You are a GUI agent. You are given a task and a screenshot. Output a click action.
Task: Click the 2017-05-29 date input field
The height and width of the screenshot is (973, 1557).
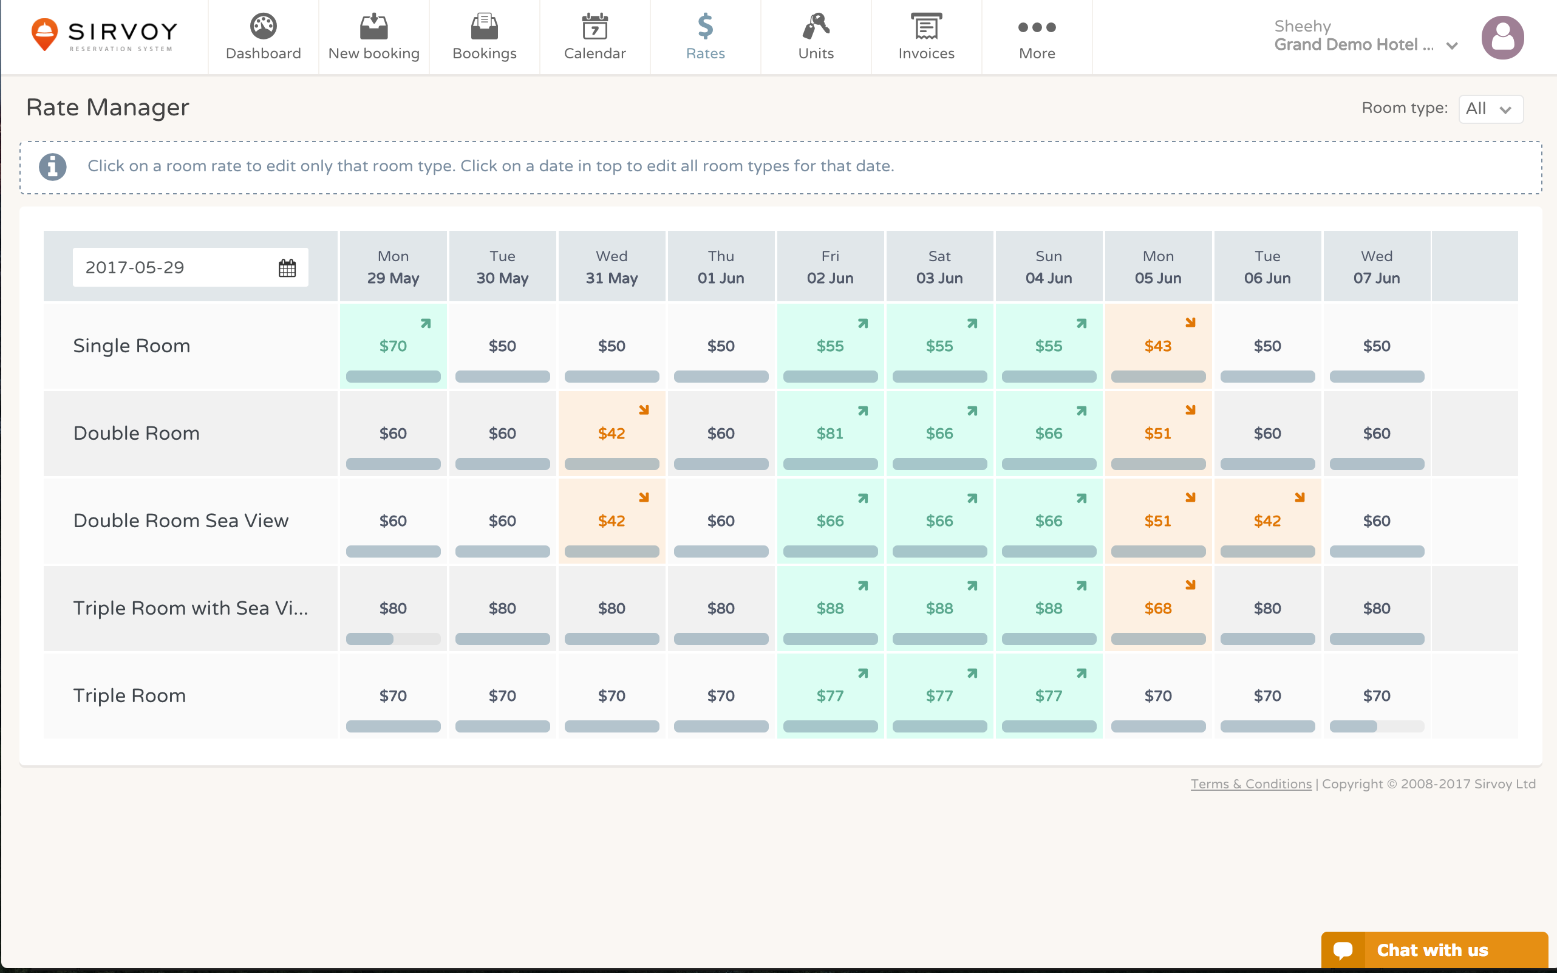174,267
